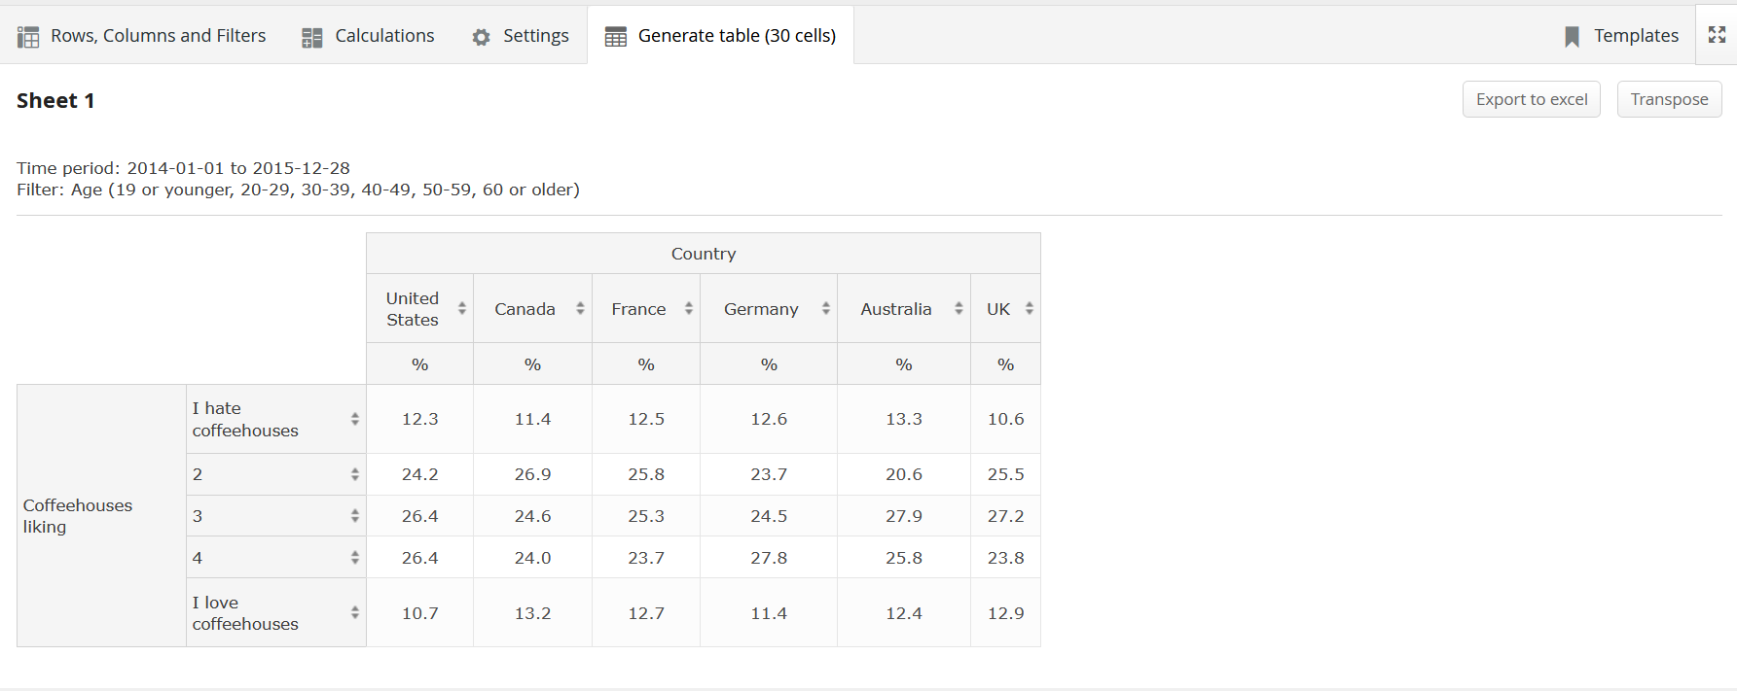
Task: Sort by row 2 arrows
Action: click(x=355, y=474)
